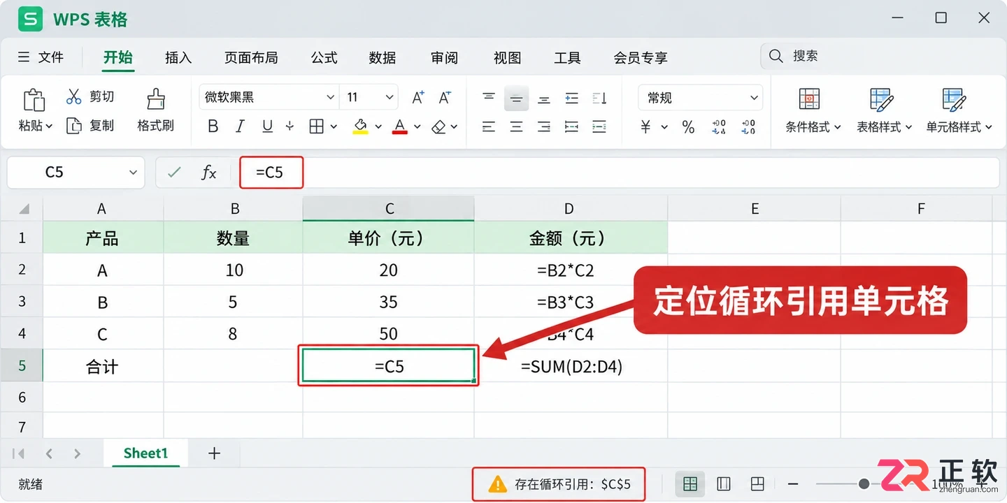Apply currency ¥ format

click(645, 126)
